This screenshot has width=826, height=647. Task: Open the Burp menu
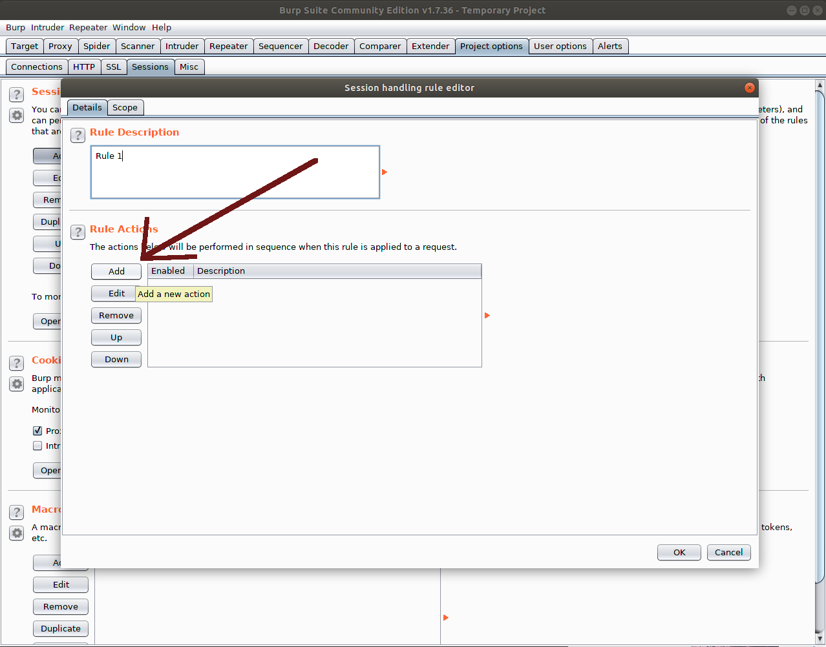click(x=16, y=28)
